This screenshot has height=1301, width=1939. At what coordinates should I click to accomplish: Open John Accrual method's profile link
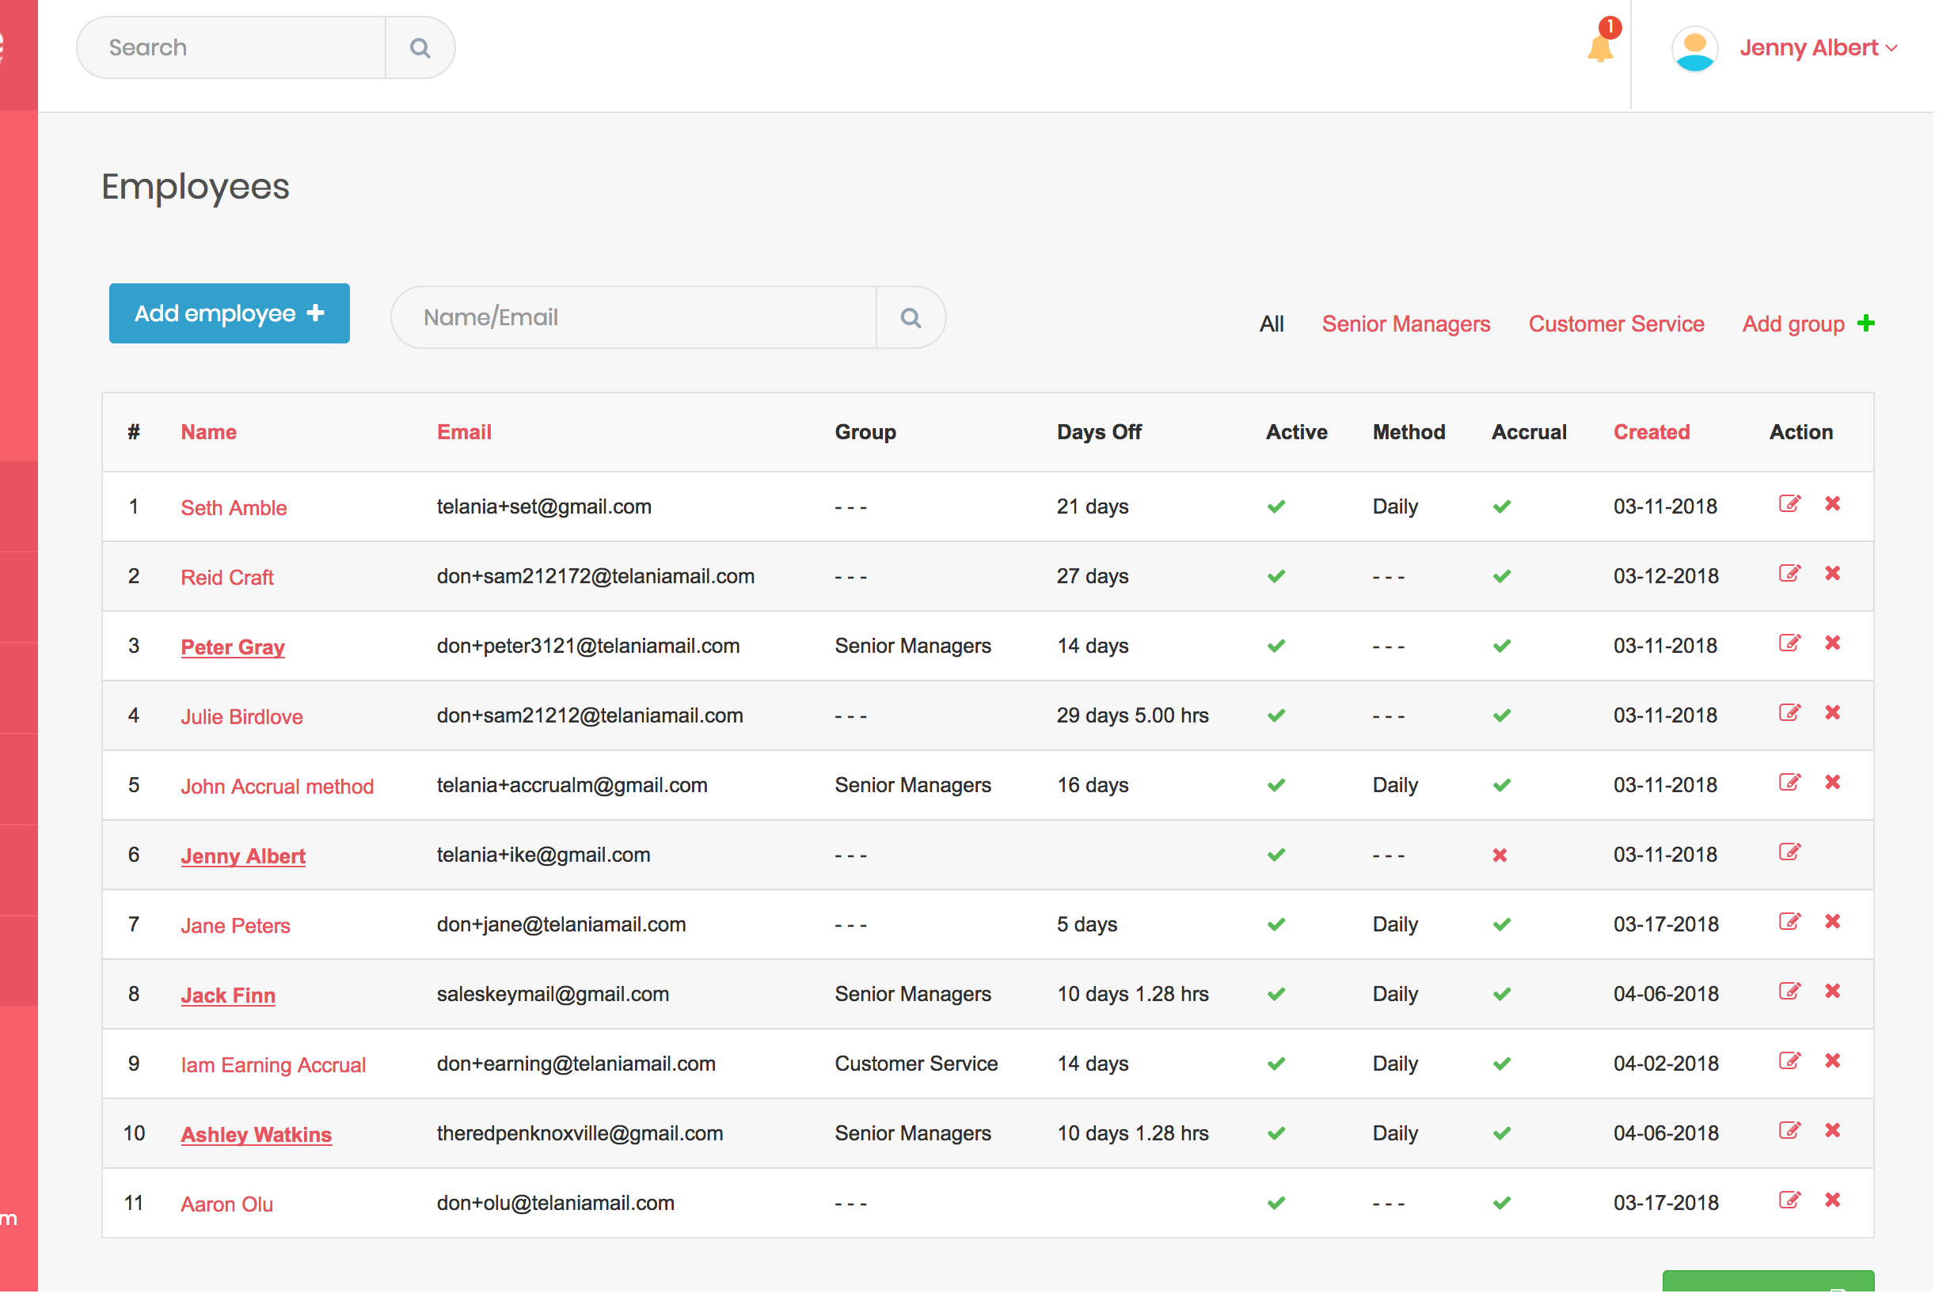[x=278, y=787]
